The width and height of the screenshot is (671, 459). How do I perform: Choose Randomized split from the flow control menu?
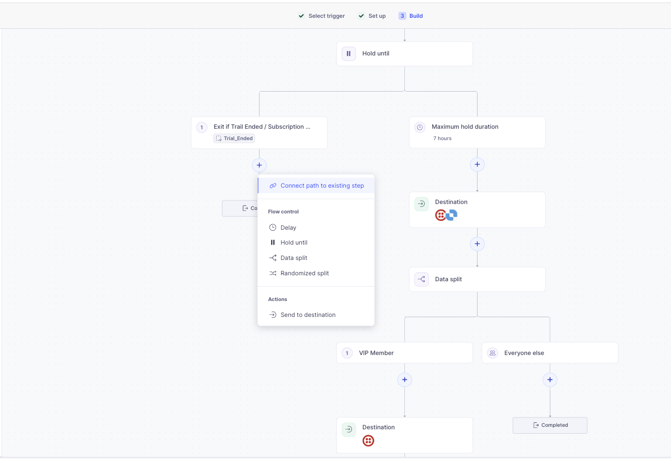pyautogui.click(x=305, y=273)
